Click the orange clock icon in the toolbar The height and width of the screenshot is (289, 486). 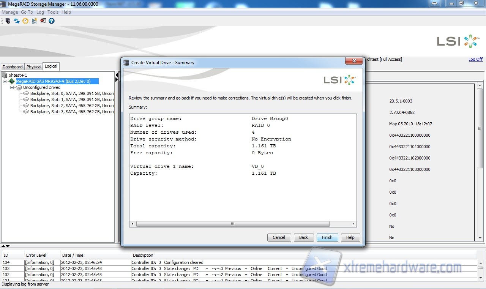pos(25,21)
